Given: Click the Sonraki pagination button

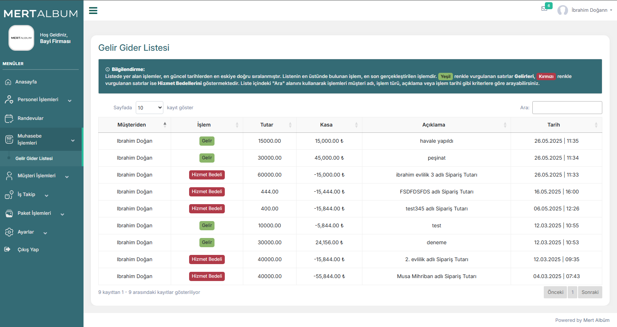Looking at the screenshot, I should (590, 292).
